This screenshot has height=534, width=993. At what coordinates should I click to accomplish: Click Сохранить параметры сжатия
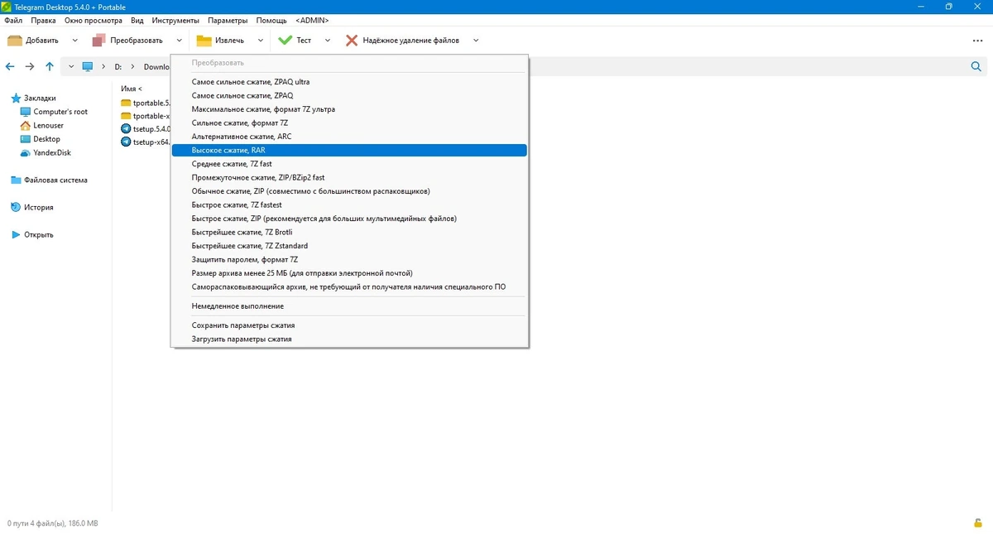pos(349,325)
